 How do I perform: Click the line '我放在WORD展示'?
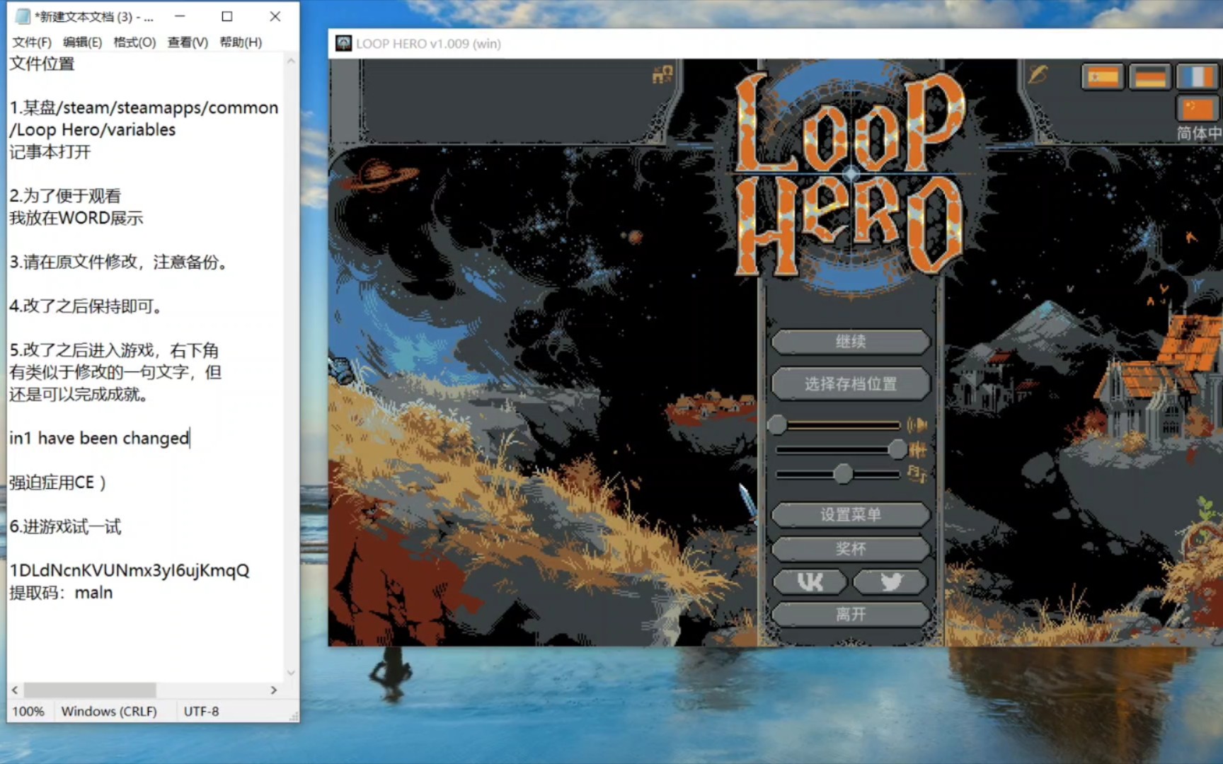(76, 218)
